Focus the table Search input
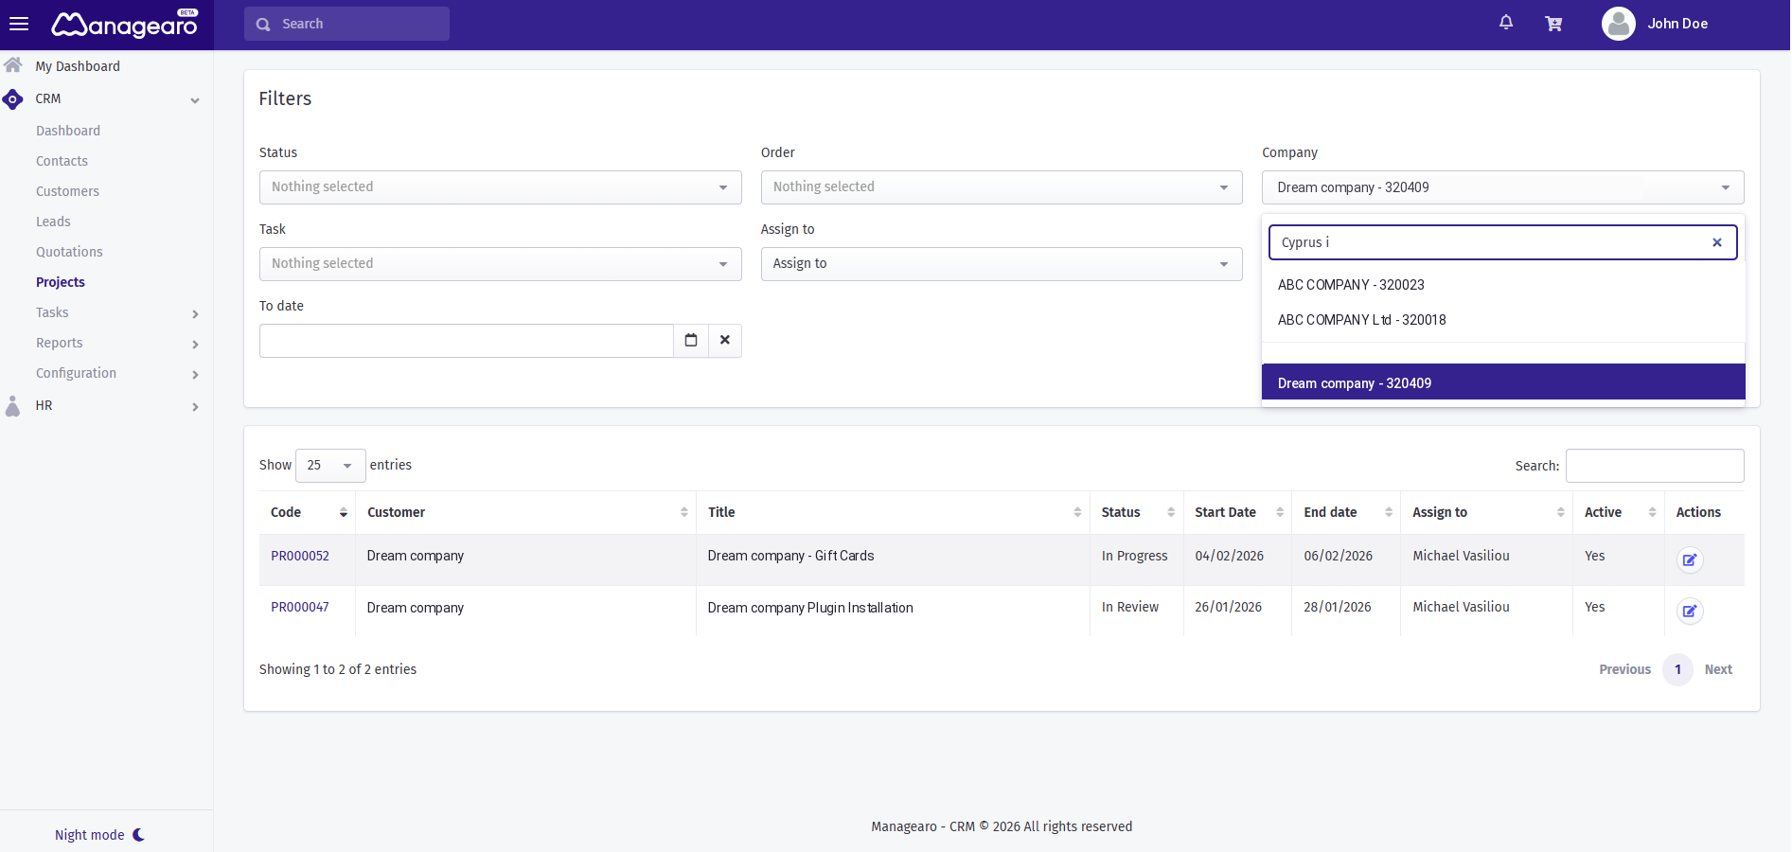1792x852 pixels. point(1655,466)
